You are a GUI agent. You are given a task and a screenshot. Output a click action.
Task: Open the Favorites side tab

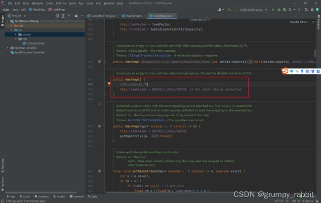pos(2,184)
